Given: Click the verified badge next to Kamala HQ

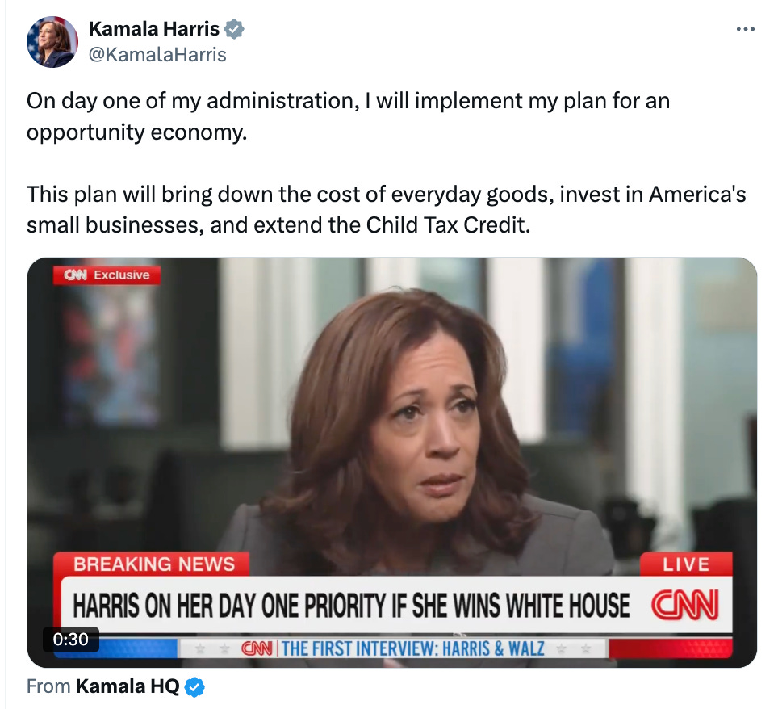Looking at the screenshot, I should (194, 687).
